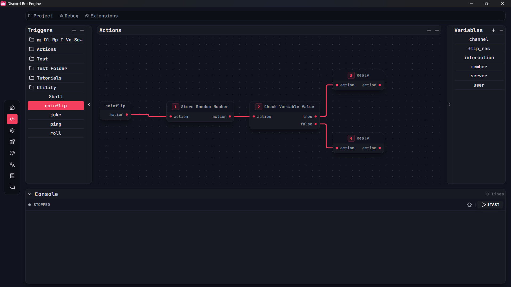Open the extensions blocks icon in the sidebar
The width and height of the screenshot is (511, 287).
pos(12,142)
